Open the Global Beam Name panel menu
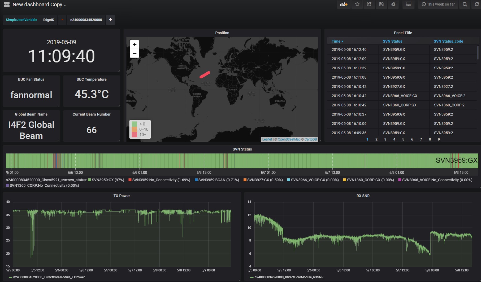The height and width of the screenshot is (282, 481). 31,114
